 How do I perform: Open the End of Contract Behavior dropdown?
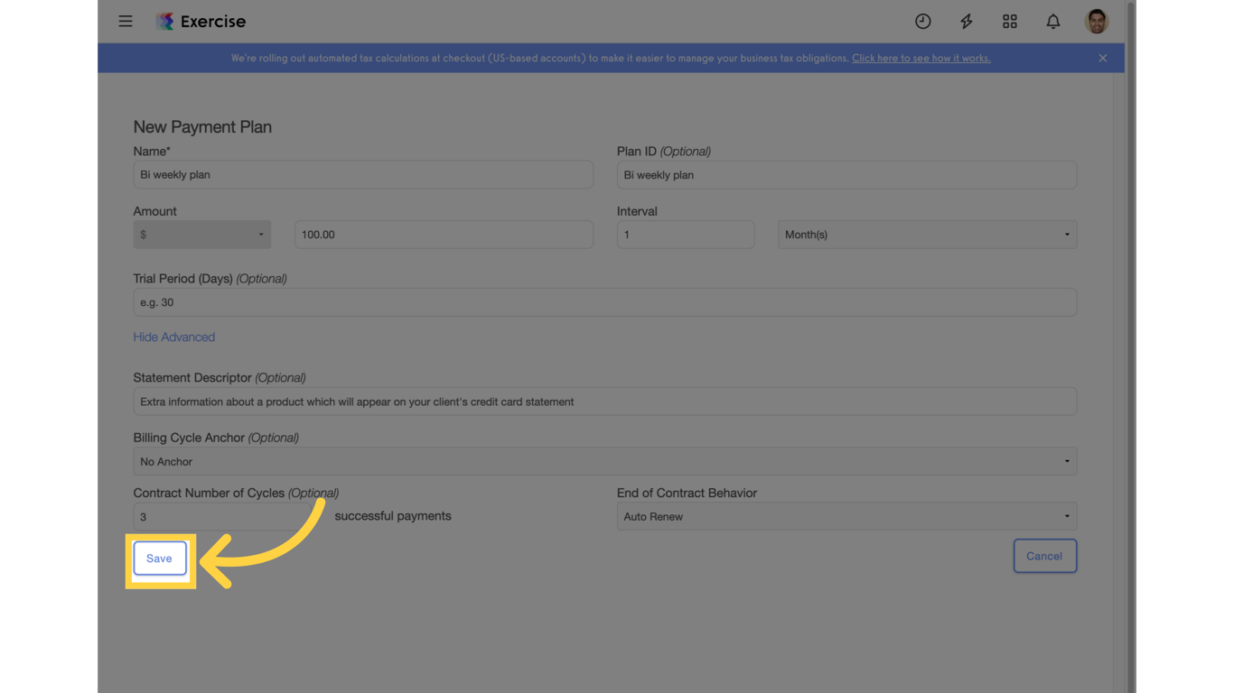[846, 516]
